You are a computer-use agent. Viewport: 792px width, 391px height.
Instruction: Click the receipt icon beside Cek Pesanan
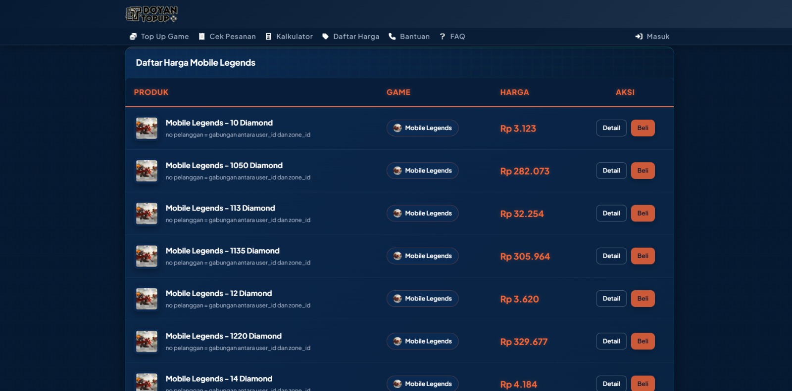pyautogui.click(x=202, y=37)
